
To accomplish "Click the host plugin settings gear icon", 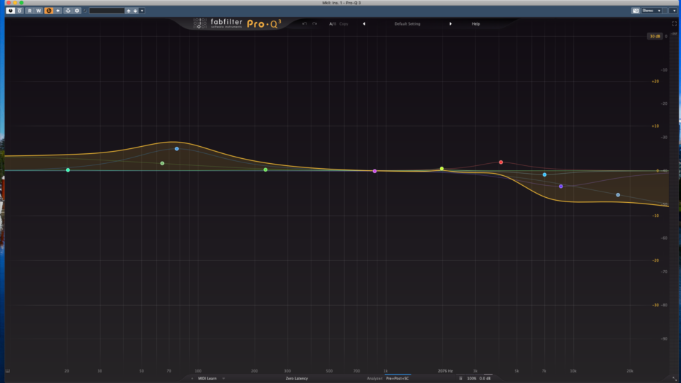I will point(77,11).
